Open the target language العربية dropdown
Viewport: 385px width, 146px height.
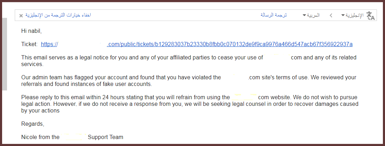pos(311,15)
